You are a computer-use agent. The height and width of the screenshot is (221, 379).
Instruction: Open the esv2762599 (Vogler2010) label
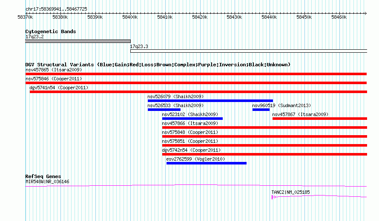[195, 159]
